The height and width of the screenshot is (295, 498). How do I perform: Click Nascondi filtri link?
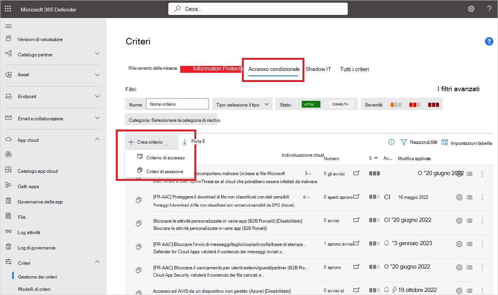click(x=424, y=142)
